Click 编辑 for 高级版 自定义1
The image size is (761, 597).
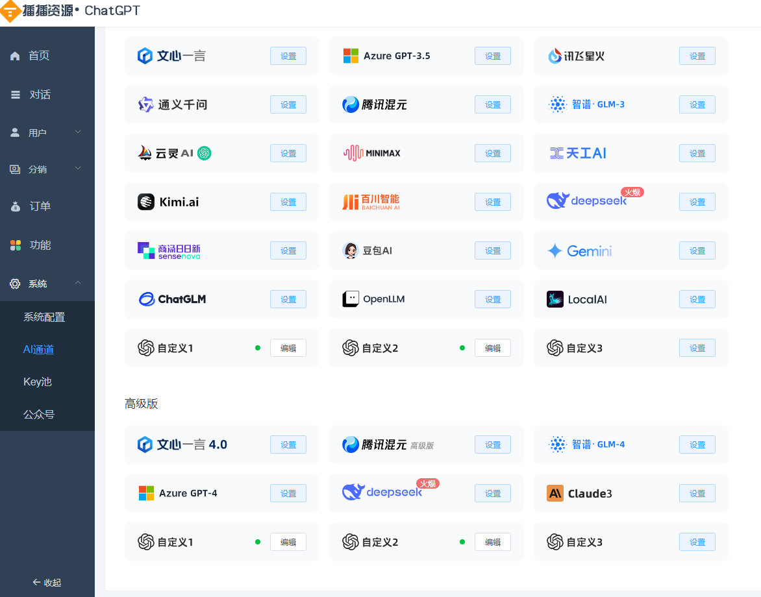[288, 542]
